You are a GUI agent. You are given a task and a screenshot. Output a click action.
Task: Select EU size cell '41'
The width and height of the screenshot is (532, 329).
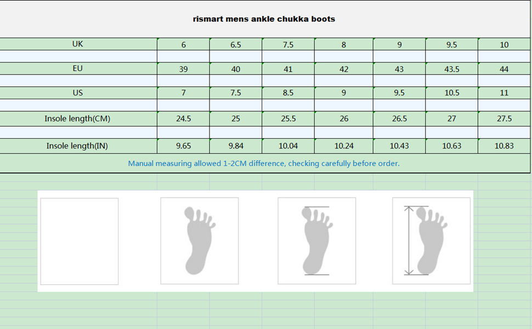click(288, 69)
